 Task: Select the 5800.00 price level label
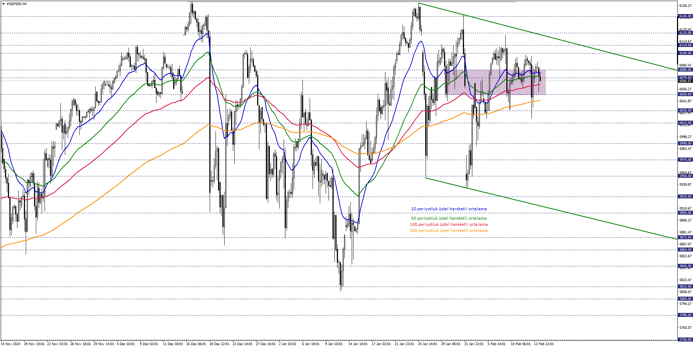click(x=685, y=299)
